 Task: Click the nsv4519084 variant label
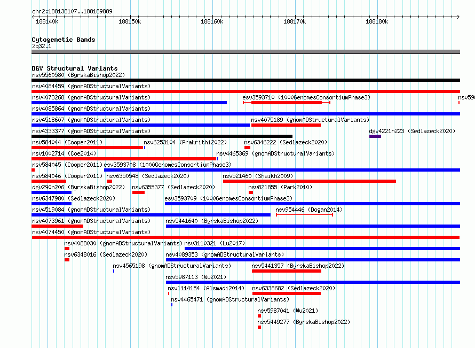91,210
